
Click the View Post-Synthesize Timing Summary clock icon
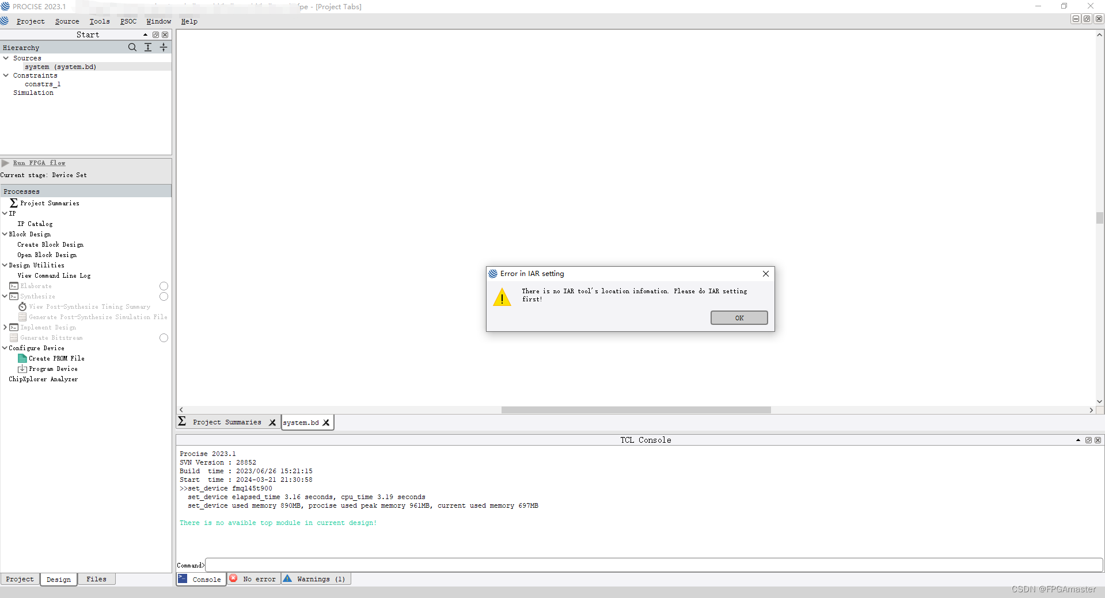[22, 306]
